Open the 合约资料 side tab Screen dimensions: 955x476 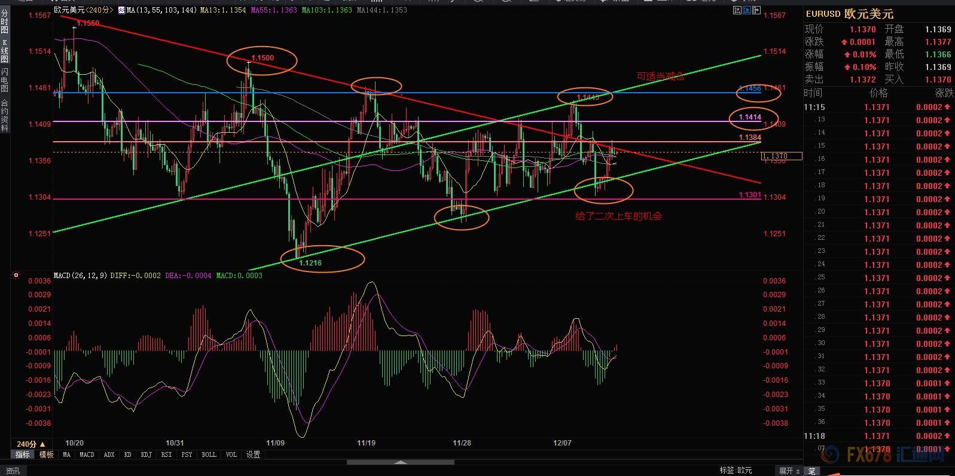(5, 115)
